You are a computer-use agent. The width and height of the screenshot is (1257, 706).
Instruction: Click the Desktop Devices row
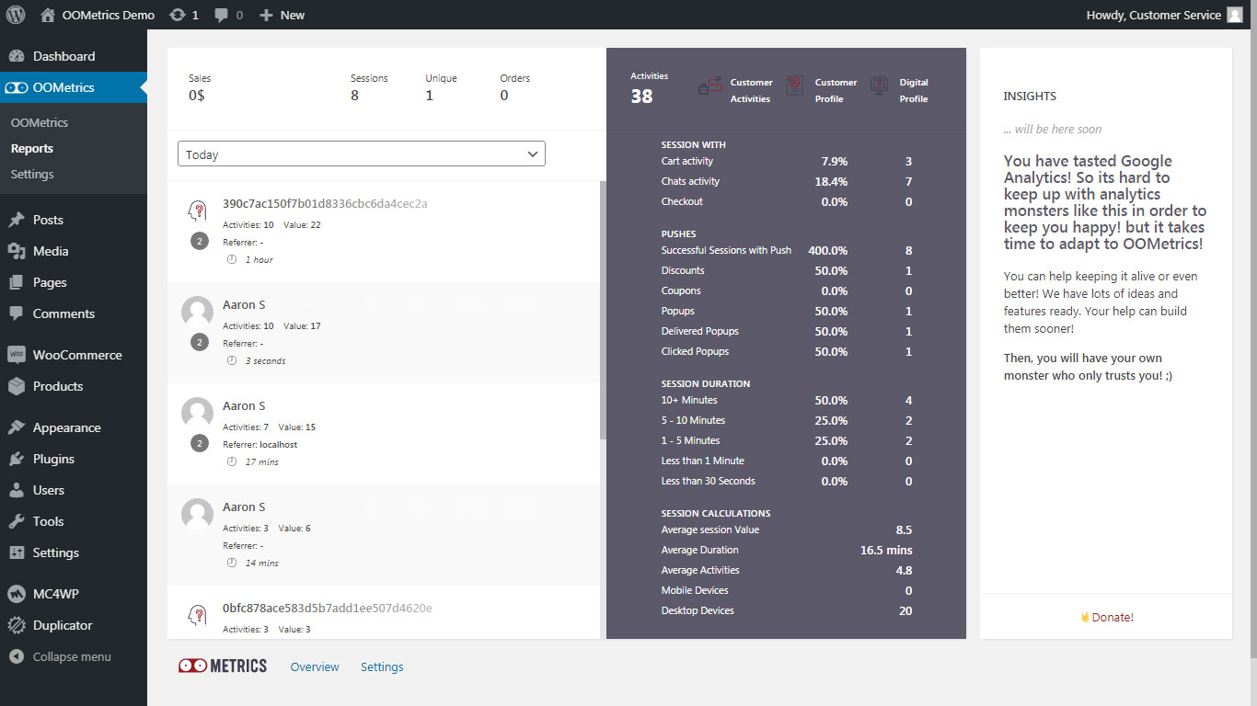coord(787,610)
